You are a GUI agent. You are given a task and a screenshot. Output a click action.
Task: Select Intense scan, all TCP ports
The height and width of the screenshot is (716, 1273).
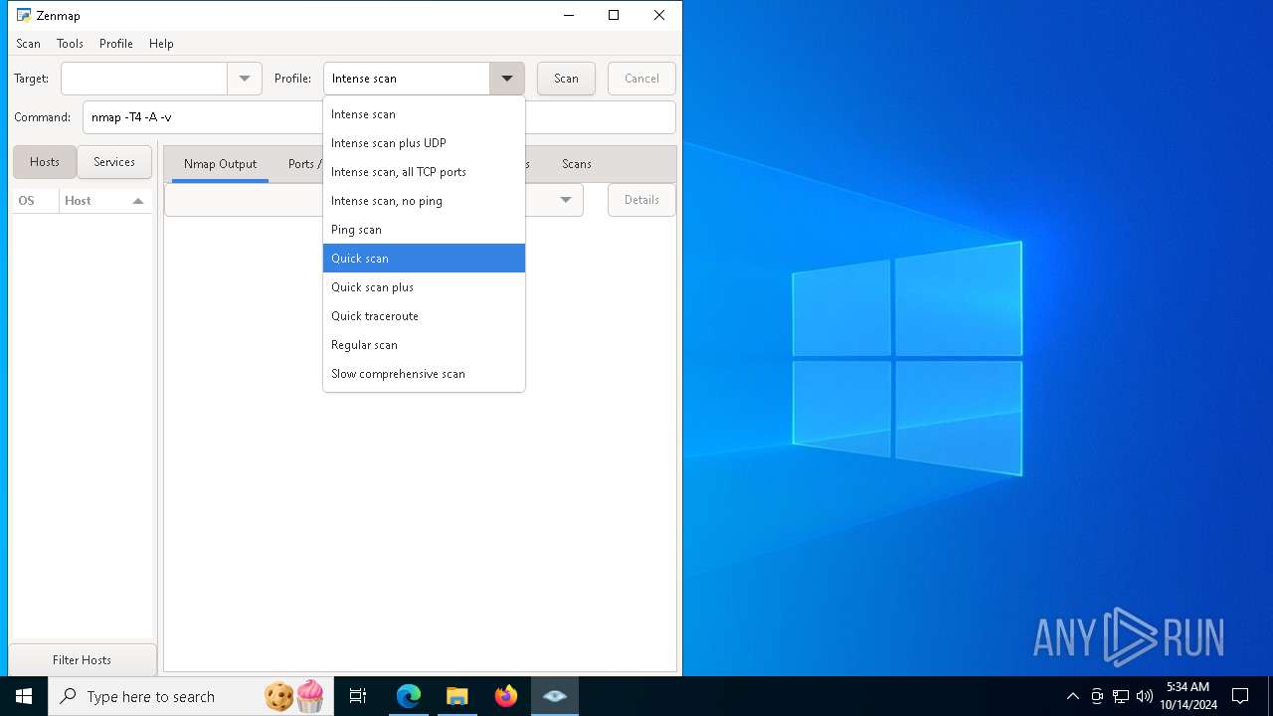(424, 172)
